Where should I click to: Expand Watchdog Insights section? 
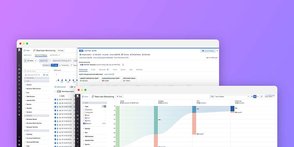pos(55,91)
